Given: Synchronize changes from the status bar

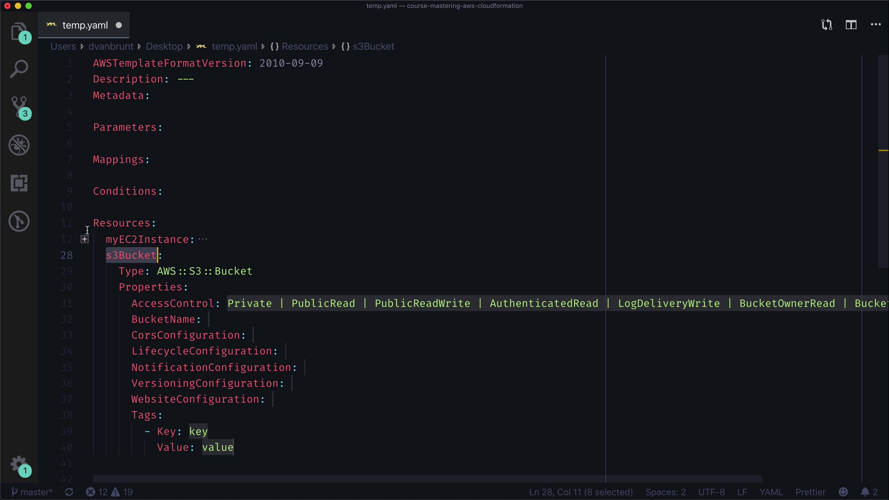Looking at the screenshot, I should point(69,492).
